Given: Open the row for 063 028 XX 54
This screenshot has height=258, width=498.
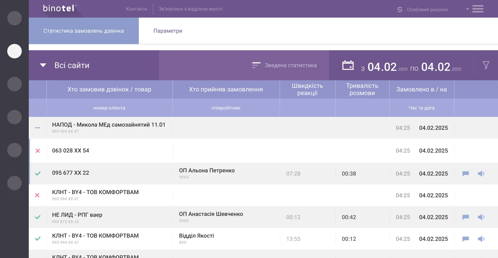Looking at the screenshot, I should tap(70, 151).
